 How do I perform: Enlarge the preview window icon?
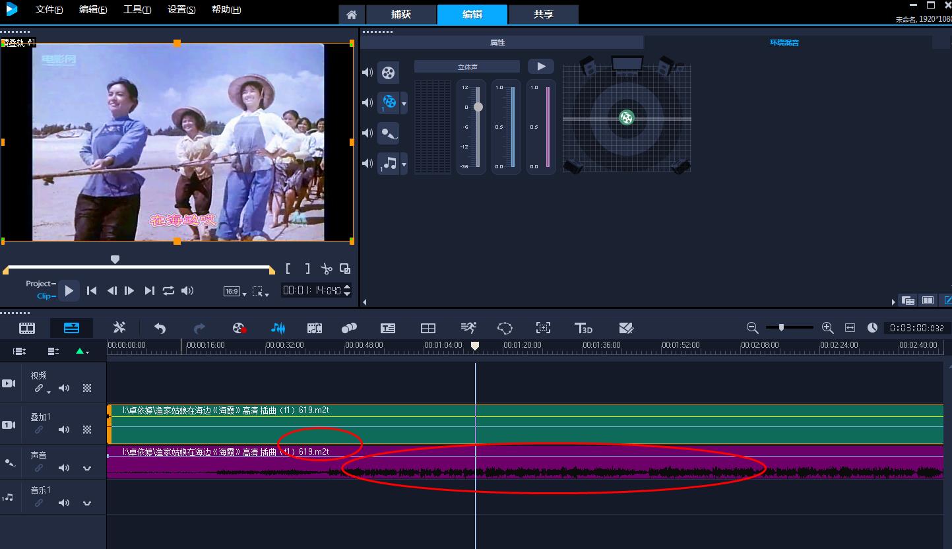pos(345,269)
